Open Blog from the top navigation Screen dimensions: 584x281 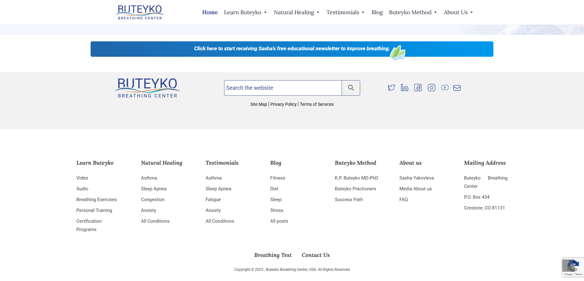[377, 12]
